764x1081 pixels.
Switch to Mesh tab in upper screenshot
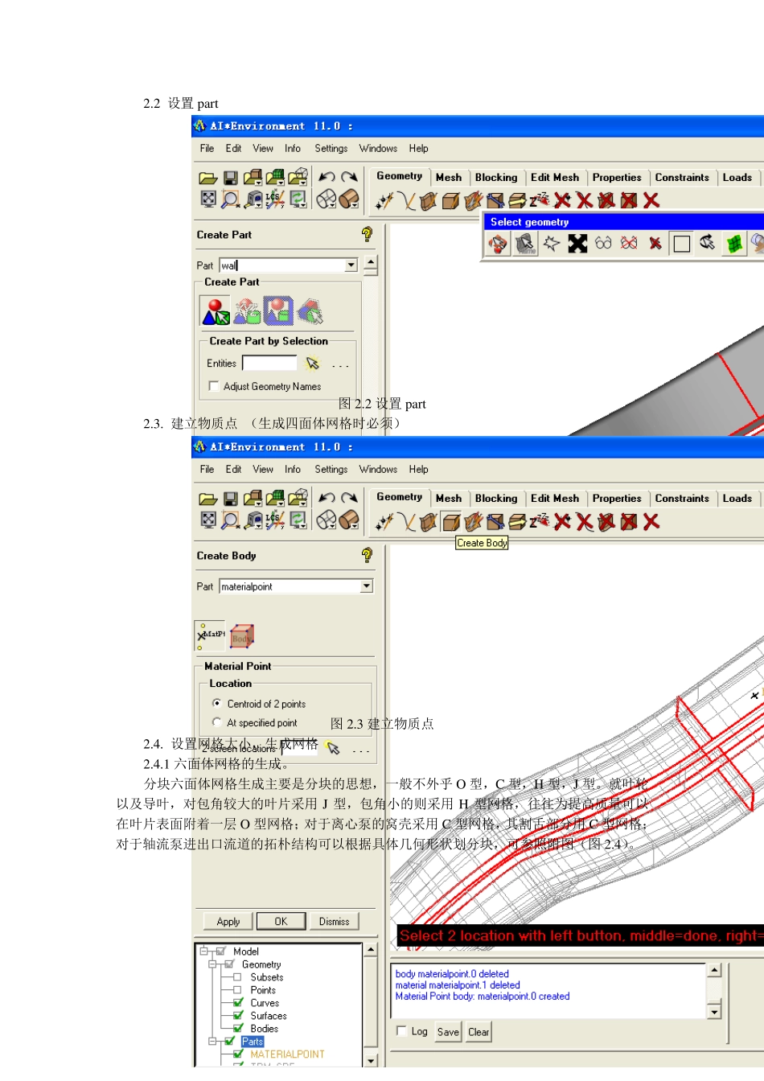click(x=449, y=178)
